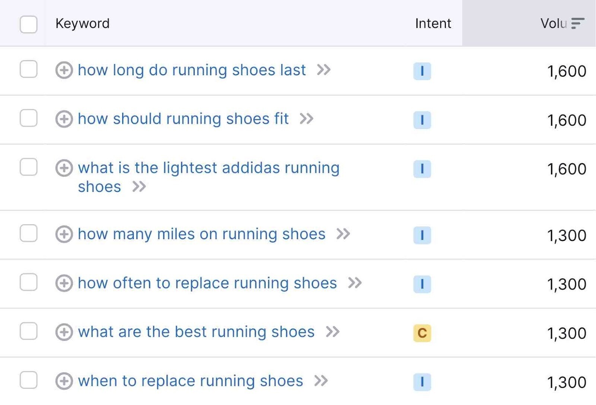Click the Intent column header
Viewport: 596px width, 405px height.
click(433, 23)
